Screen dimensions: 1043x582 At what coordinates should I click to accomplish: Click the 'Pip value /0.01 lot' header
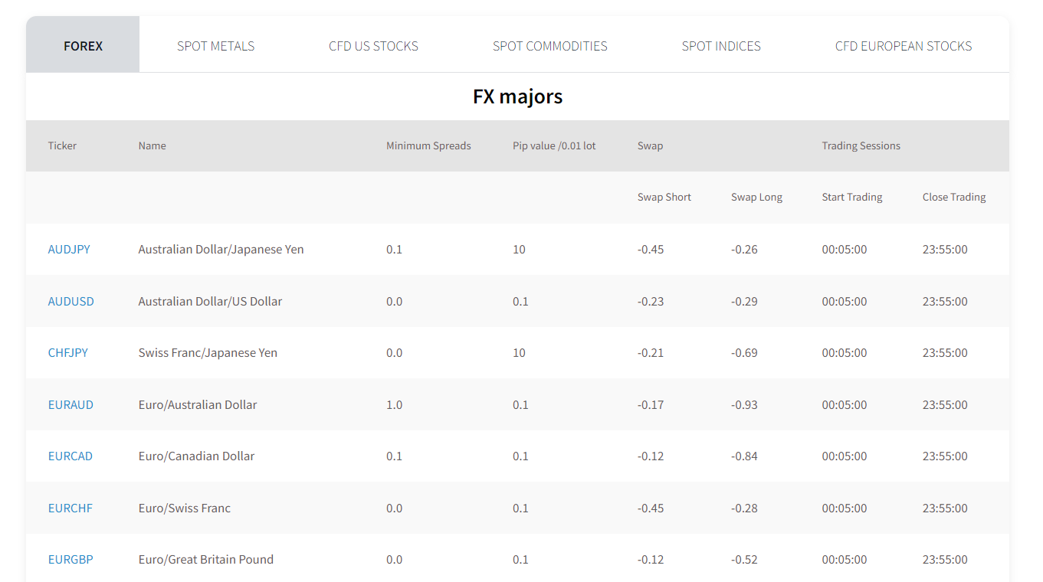point(554,145)
